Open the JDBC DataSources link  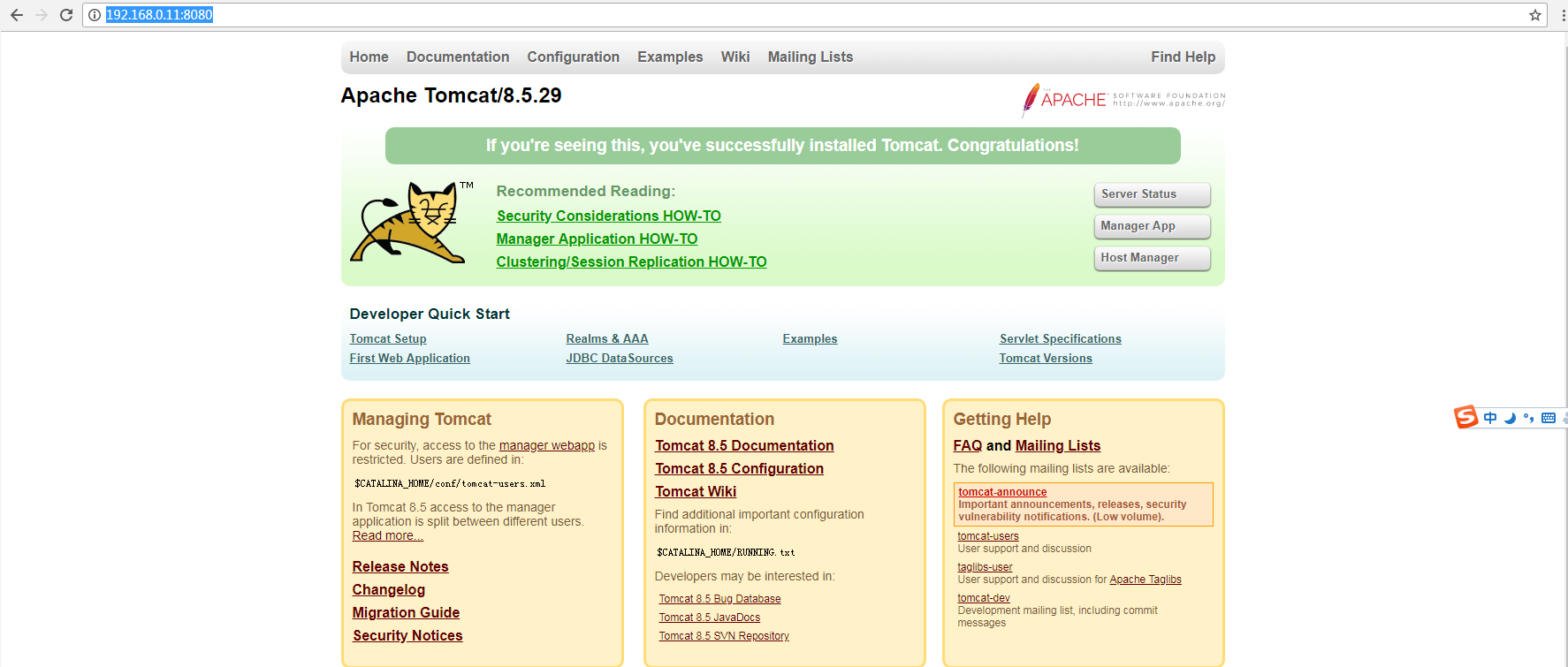620,359
